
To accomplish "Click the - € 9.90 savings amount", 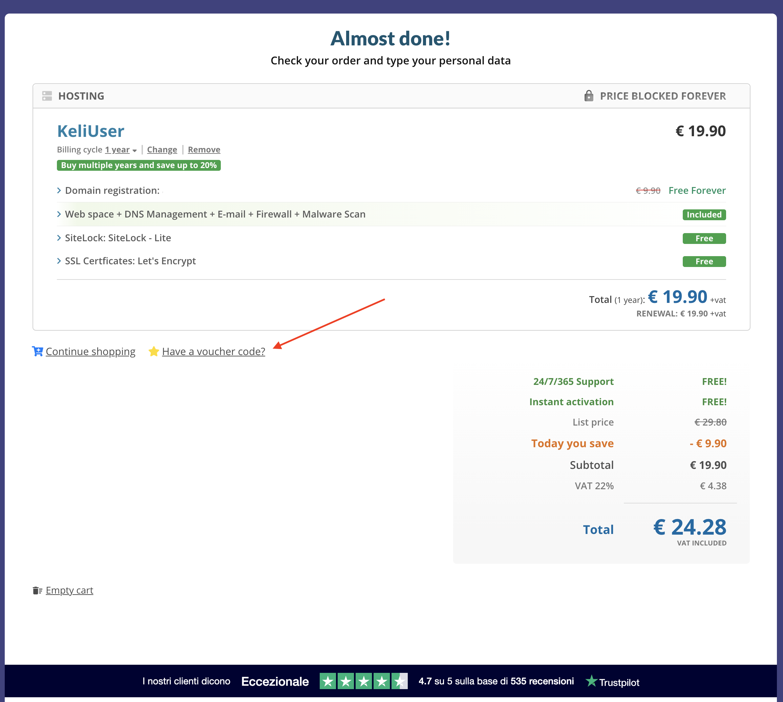I will pos(708,443).
